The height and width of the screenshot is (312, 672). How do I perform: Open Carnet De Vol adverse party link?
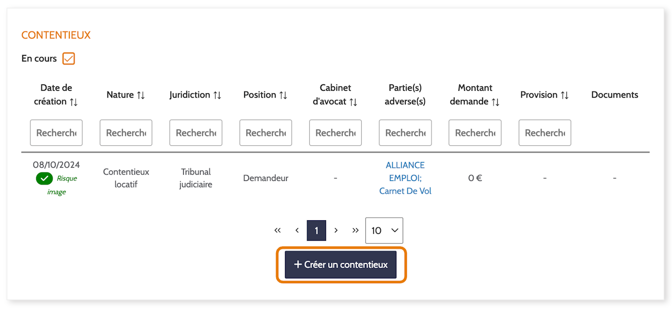tap(405, 191)
